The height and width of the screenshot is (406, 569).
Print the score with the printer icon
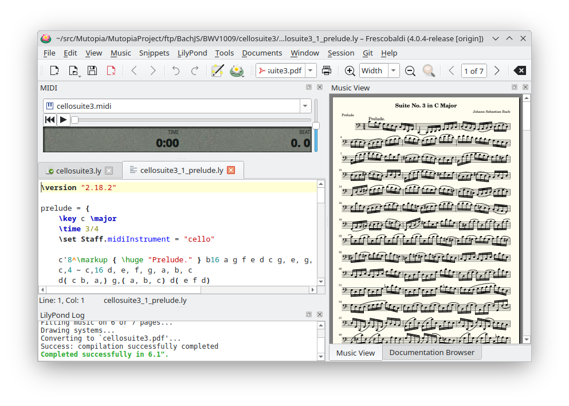[327, 71]
